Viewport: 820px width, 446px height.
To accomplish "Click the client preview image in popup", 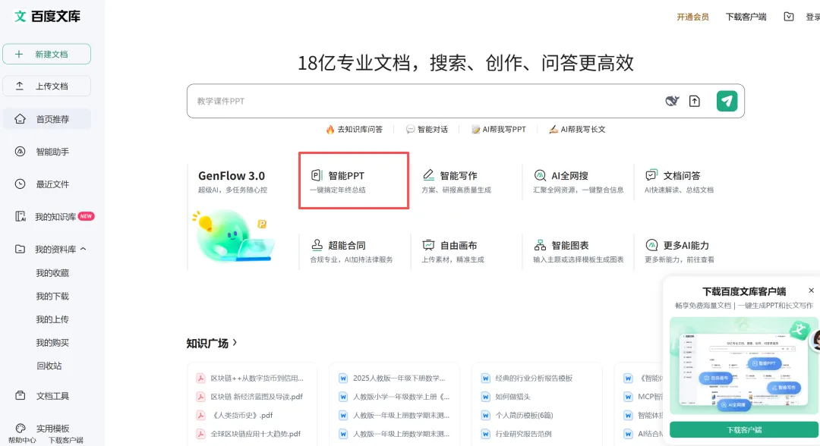I will point(743,366).
